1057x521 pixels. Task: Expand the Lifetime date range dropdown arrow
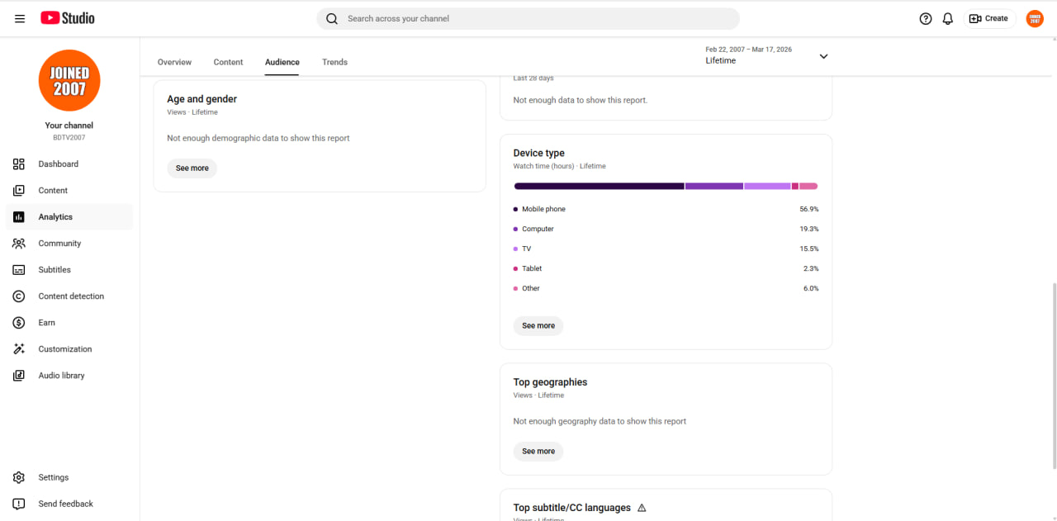pyautogui.click(x=823, y=56)
